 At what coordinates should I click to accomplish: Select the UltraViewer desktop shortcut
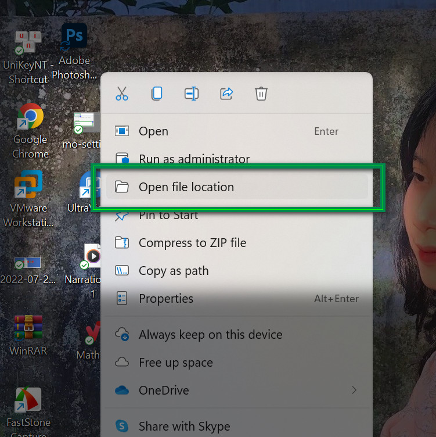[84, 192]
